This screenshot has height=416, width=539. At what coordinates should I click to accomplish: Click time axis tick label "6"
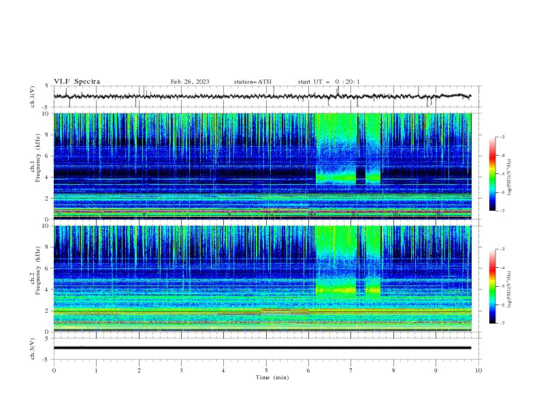[x=308, y=370]
